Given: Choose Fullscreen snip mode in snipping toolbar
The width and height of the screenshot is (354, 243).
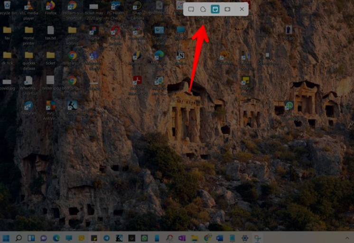Looking at the screenshot, I should click(227, 9).
